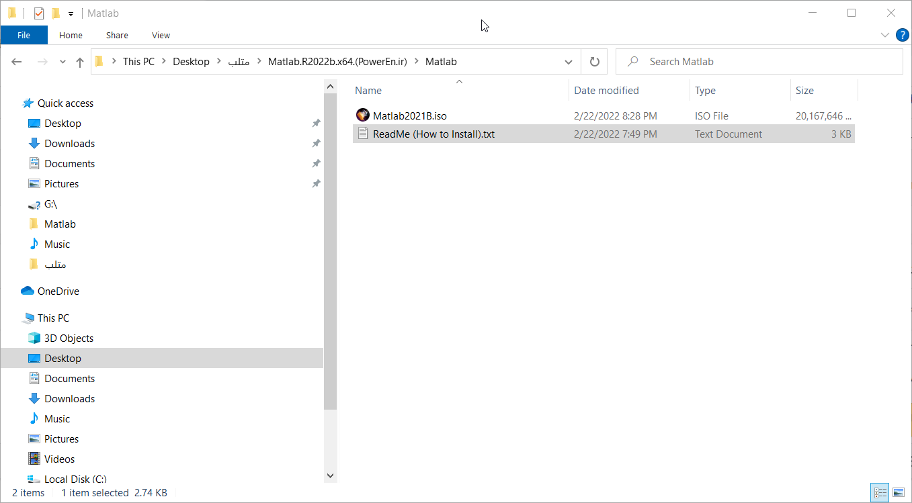Image resolution: width=912 pixels, height=503 pixels.
Task: Click the pin icon next to Pictures
Action: (x=316, y=184)
